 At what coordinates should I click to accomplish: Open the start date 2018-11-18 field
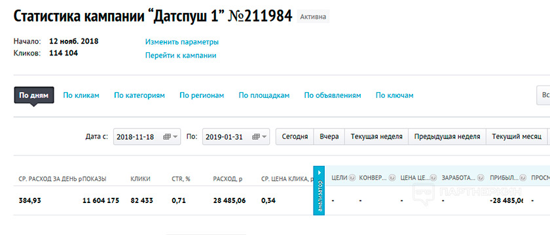click(x=147, y=136)
